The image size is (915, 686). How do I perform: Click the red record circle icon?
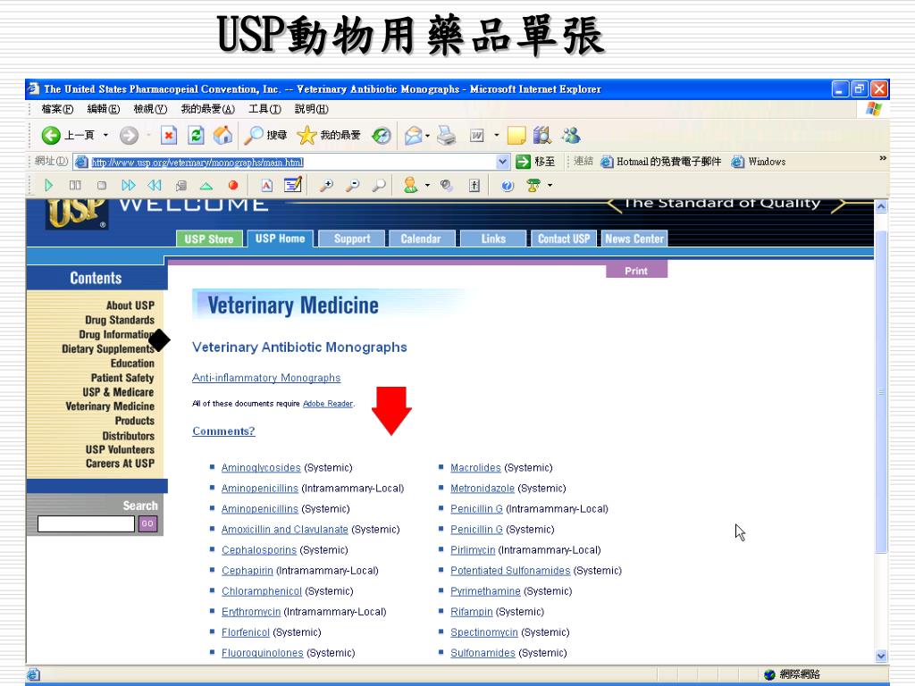point(233,186)
